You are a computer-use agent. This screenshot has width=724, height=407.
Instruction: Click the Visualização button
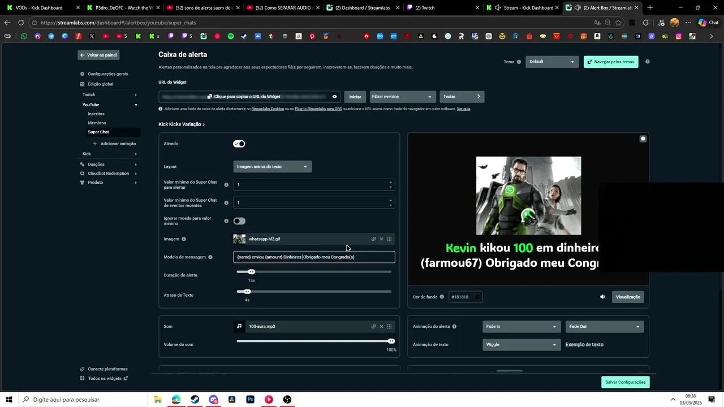[x=628, y=297]
